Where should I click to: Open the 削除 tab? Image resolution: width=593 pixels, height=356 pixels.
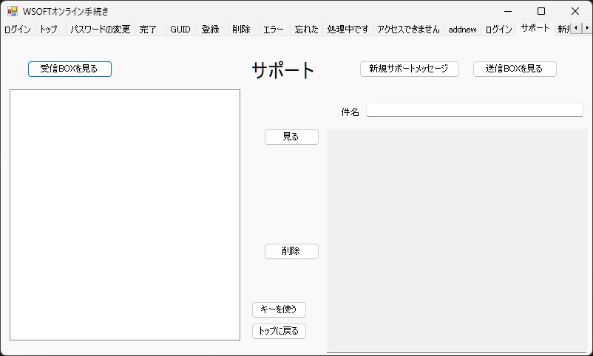(242, 30)
